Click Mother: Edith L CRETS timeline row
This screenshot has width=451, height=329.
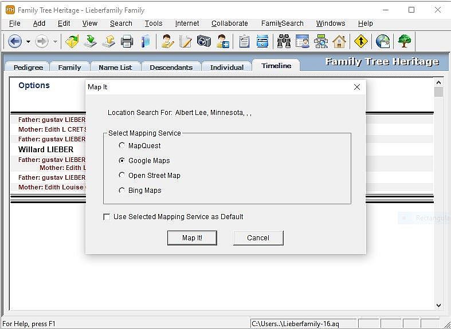(52, 129)
